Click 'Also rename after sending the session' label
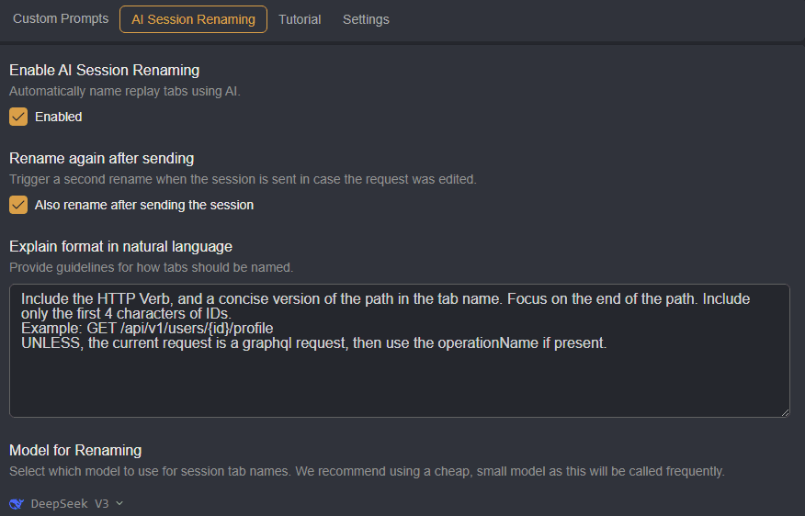Viewport: 805px width, 516px height. [143, 205]
